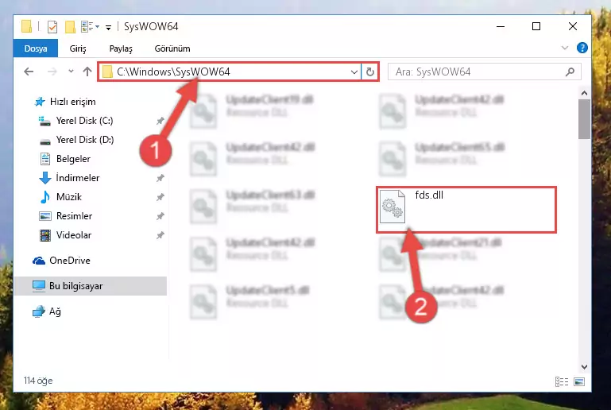This screenshot has height=410, width=611.
Task: Click the vertical scrollbar thumb
Action: 584,119
